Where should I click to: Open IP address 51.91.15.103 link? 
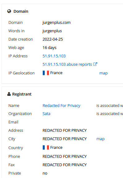pyautogui.click(x=54, y=56)
